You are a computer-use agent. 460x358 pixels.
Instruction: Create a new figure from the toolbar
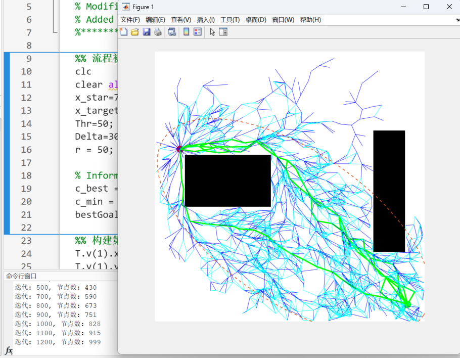click(x=123, y=31)
